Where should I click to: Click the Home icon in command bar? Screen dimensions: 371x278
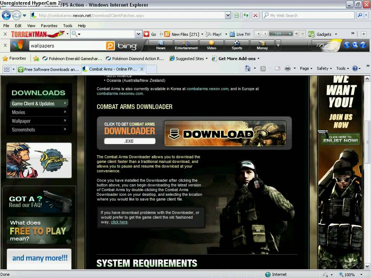tap(247, 69)
